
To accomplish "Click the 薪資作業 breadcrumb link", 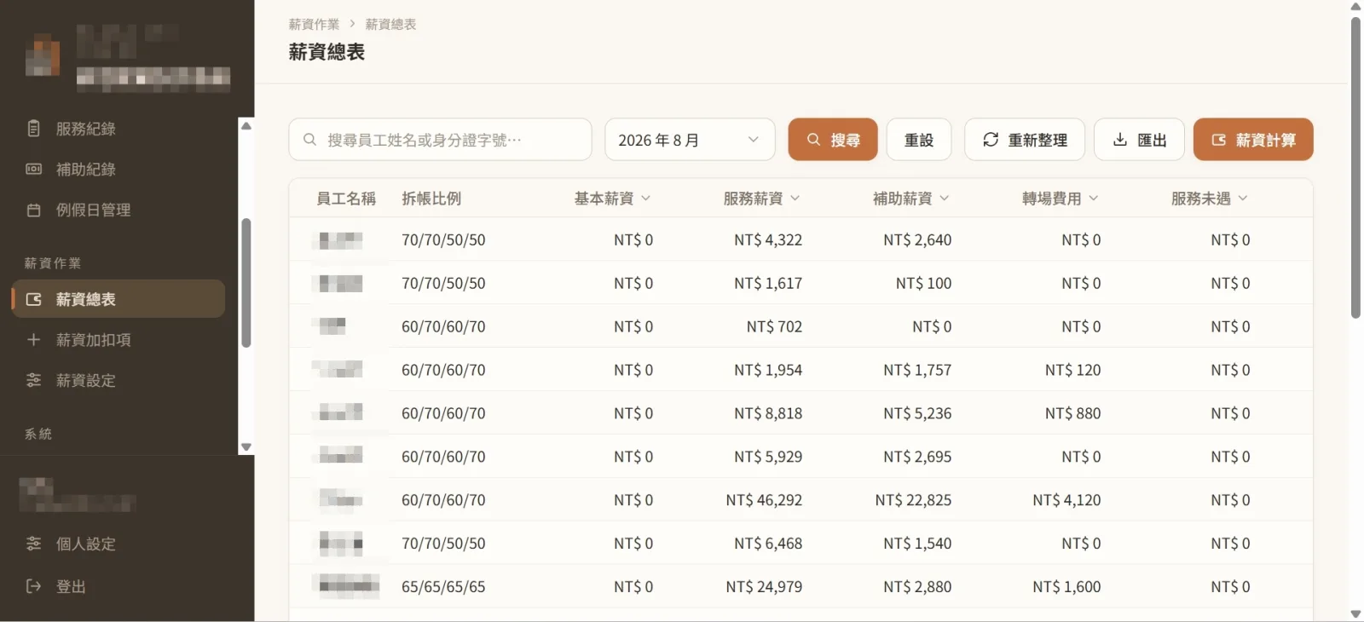I will (x=314, y=25).
